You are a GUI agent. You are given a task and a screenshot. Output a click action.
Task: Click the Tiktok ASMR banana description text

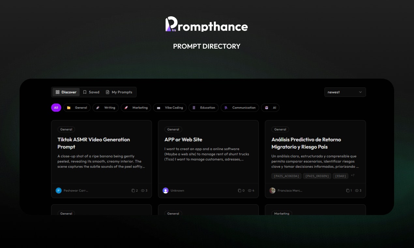101,161
